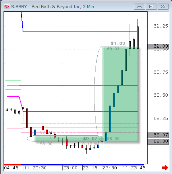Maximize the S.BBBY chart window
Screen dimensions: 172x174
pyautogui.click(x=151, y=7)
